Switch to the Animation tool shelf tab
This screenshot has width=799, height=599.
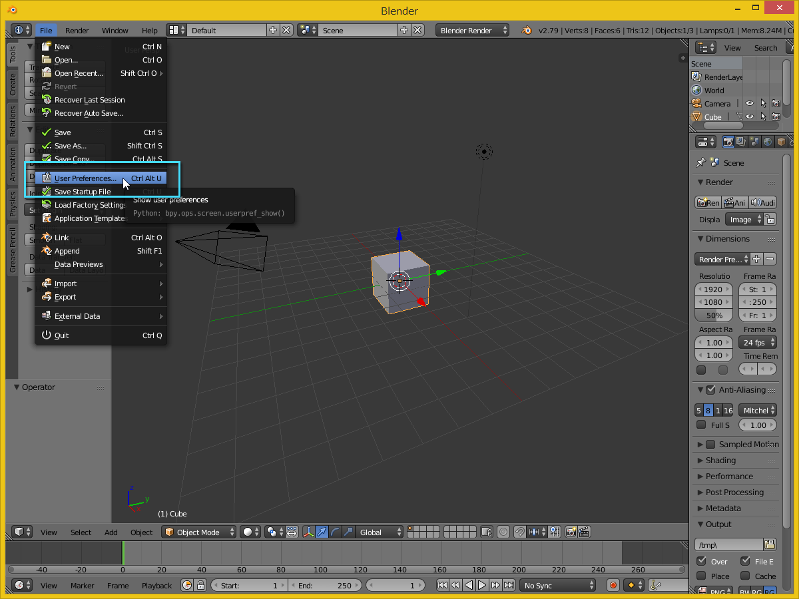pos(12,164)
